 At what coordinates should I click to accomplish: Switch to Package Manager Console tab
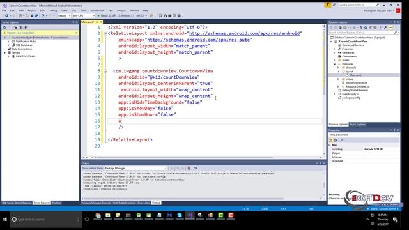point(96,203)
